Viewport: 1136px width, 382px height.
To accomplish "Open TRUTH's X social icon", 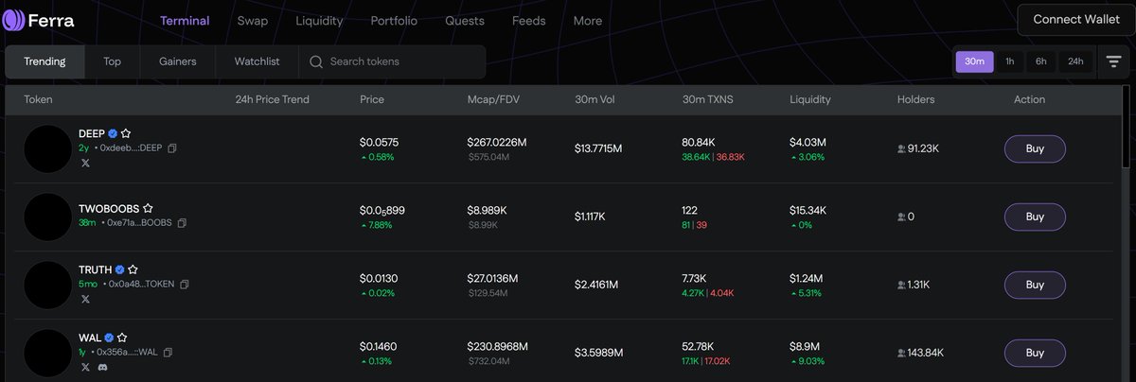I will coord(85,299).
